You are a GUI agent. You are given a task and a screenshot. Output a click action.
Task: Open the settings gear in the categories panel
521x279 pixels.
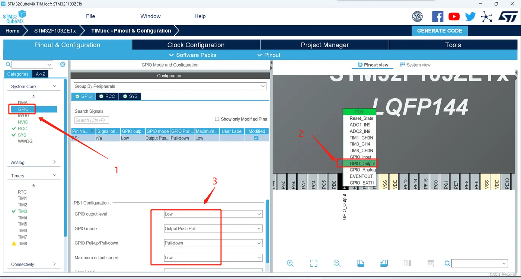point(63,64)
